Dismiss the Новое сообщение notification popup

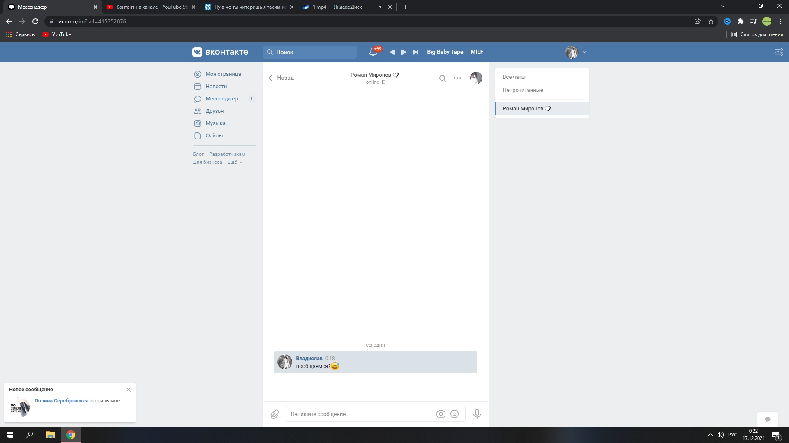(129, 390)
